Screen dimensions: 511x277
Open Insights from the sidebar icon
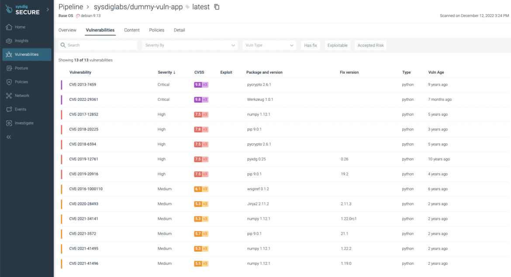pyautogui.click(x=9, y=41)
